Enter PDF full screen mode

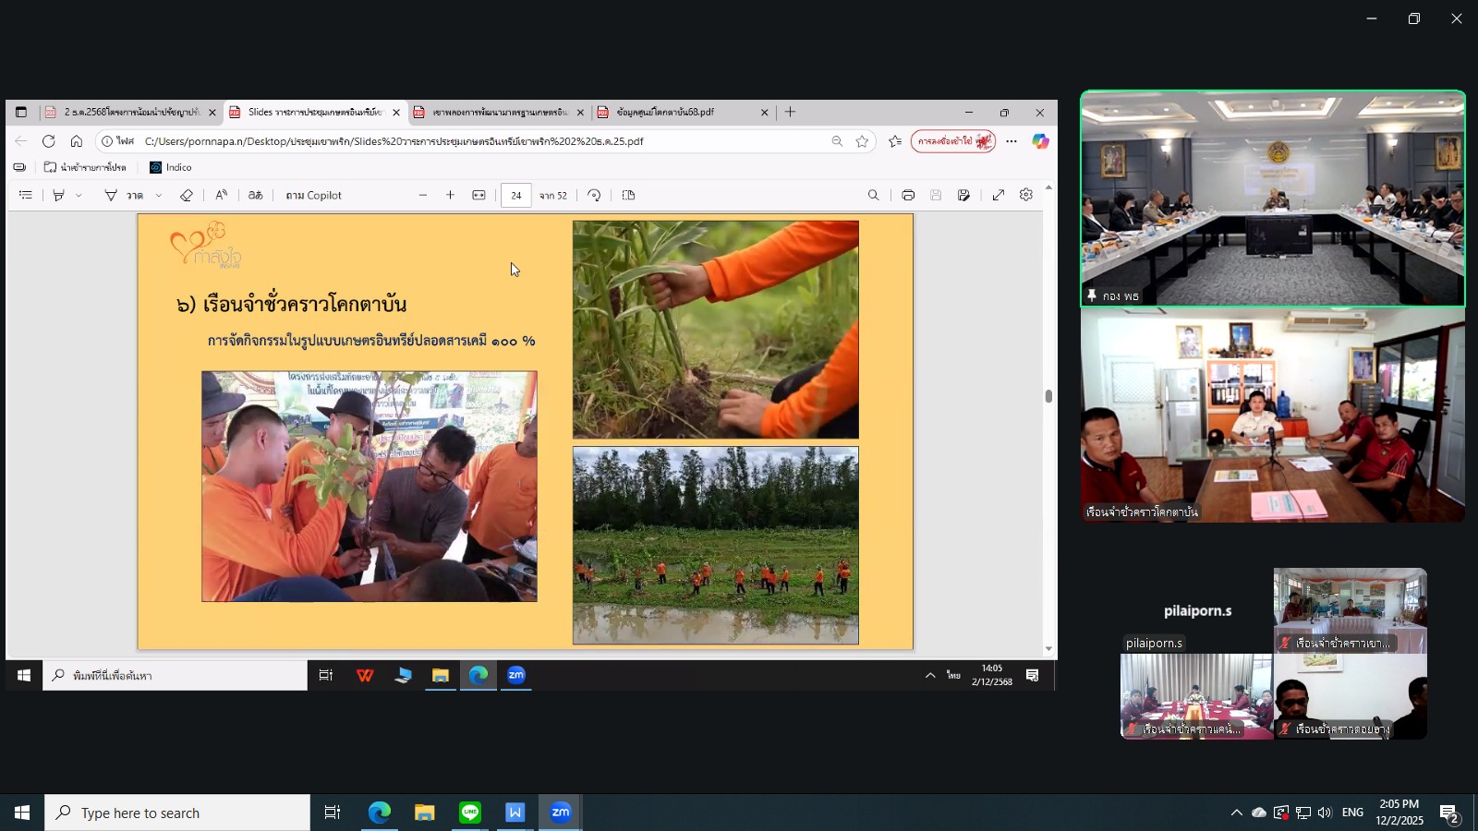[999, 196]
